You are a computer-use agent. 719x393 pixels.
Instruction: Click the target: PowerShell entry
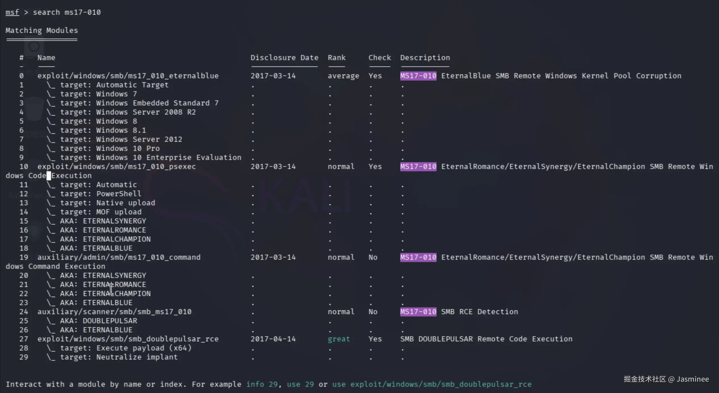[100, 194]
